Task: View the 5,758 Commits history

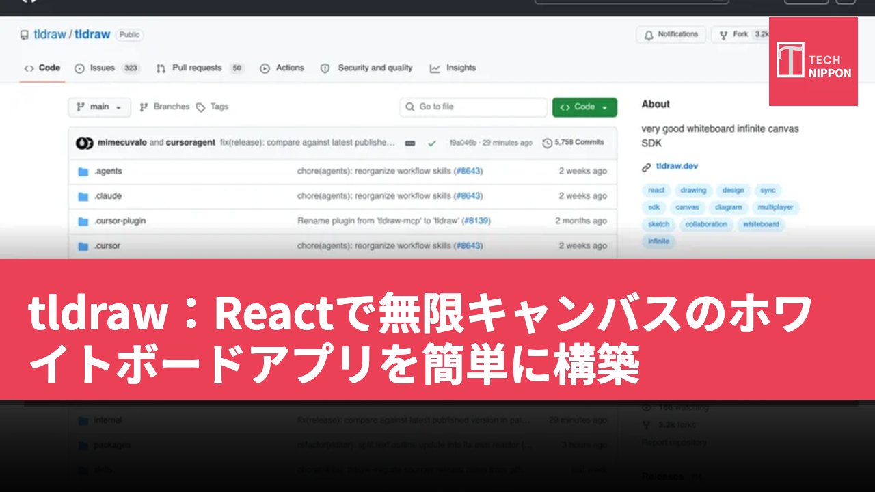Action: 574,143
